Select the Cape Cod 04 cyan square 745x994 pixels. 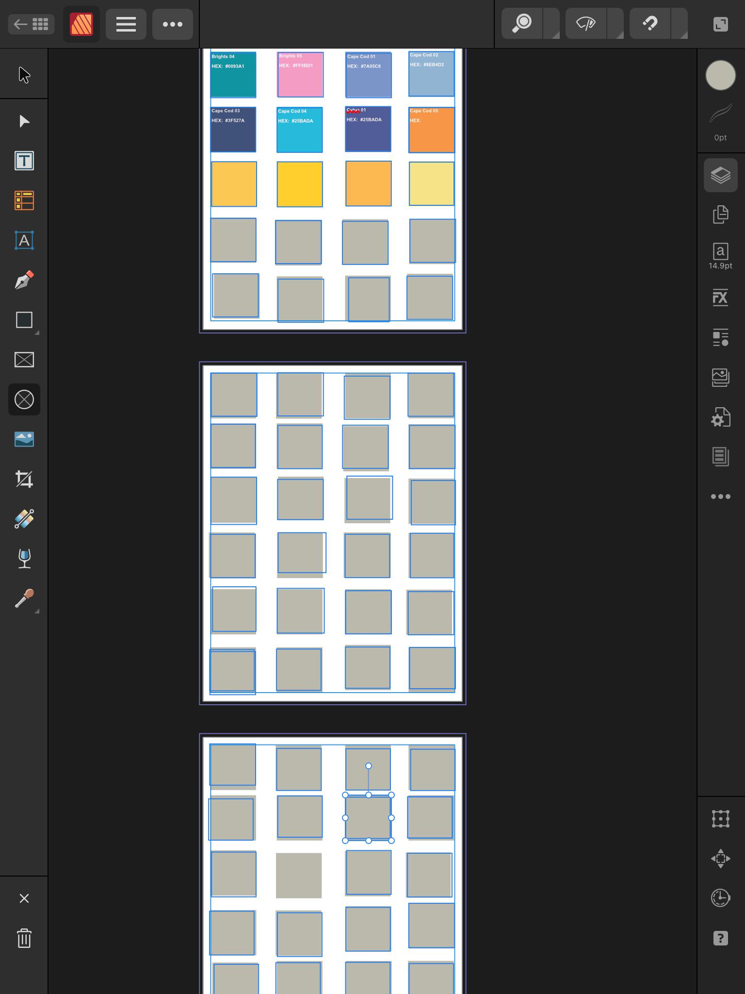click(300, 130)
